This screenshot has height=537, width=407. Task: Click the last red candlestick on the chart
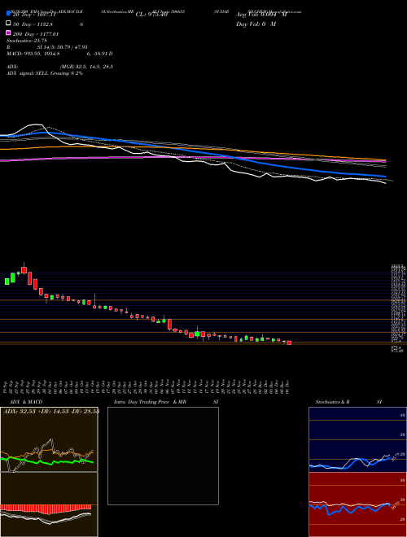[x=289, y=343]
